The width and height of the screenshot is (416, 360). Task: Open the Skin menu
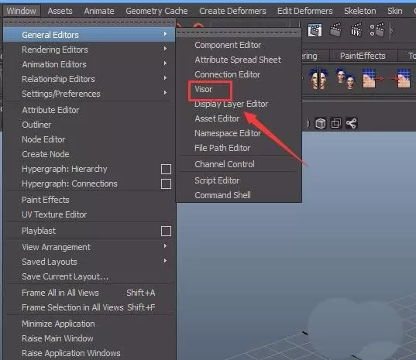(x=395, y=11)
